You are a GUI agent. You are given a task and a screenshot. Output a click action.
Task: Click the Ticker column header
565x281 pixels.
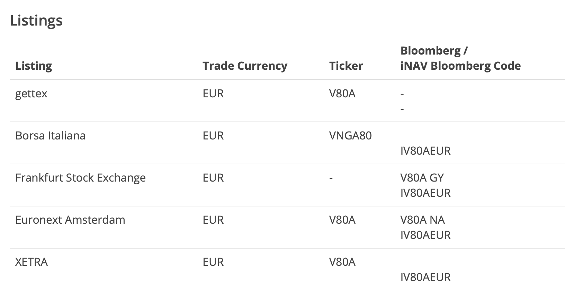tap(346, 66)
